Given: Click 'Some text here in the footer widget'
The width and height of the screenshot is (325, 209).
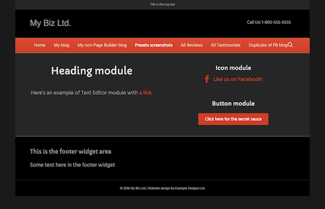Looking at the screenshot, I should (73, 165).
